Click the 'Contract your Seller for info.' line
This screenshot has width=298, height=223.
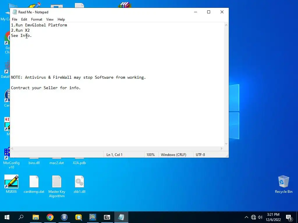[46, 88]
